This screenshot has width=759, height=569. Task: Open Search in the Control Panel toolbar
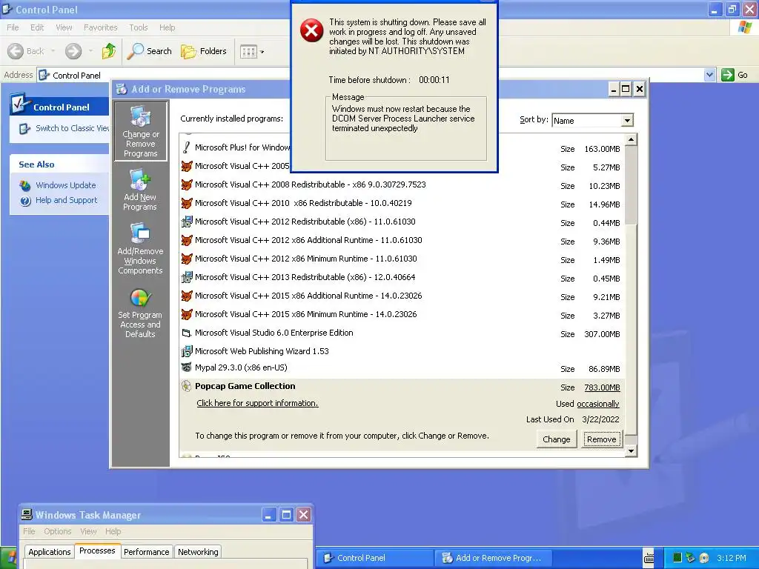[149, 51]
